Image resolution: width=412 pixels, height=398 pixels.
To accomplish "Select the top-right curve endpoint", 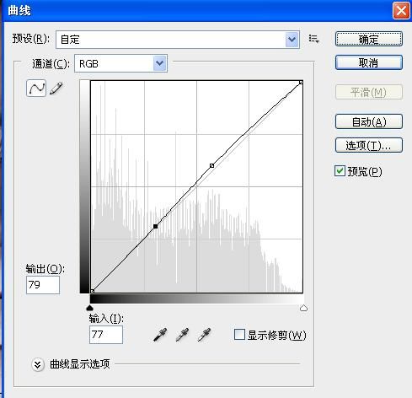I will 301,83.
